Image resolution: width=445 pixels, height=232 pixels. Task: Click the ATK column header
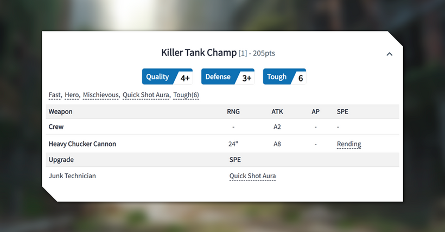pyautogui.click(x=277, y=111)
